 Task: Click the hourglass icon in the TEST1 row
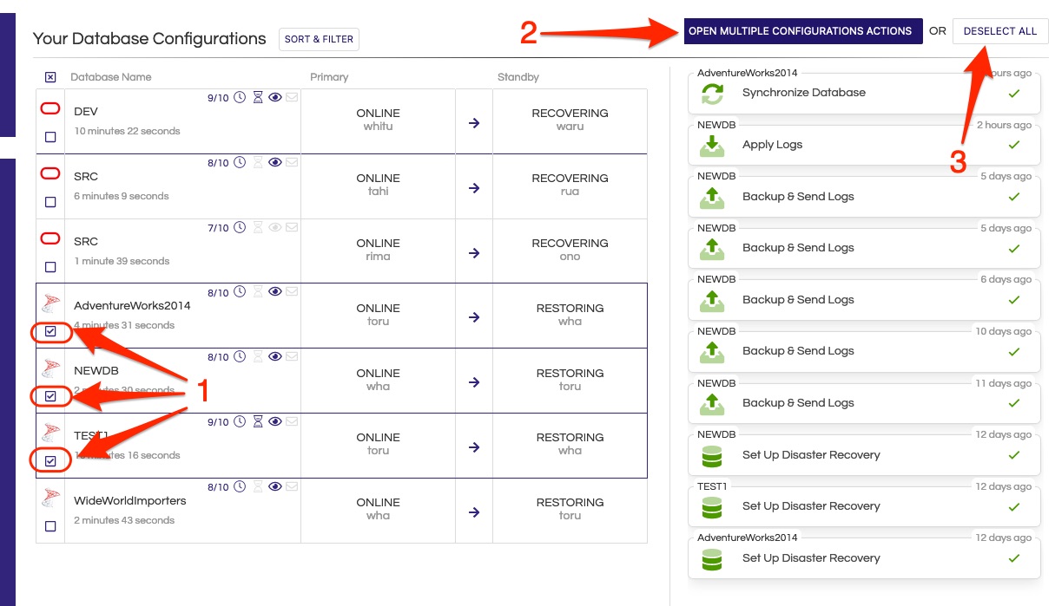click(257, 422)
